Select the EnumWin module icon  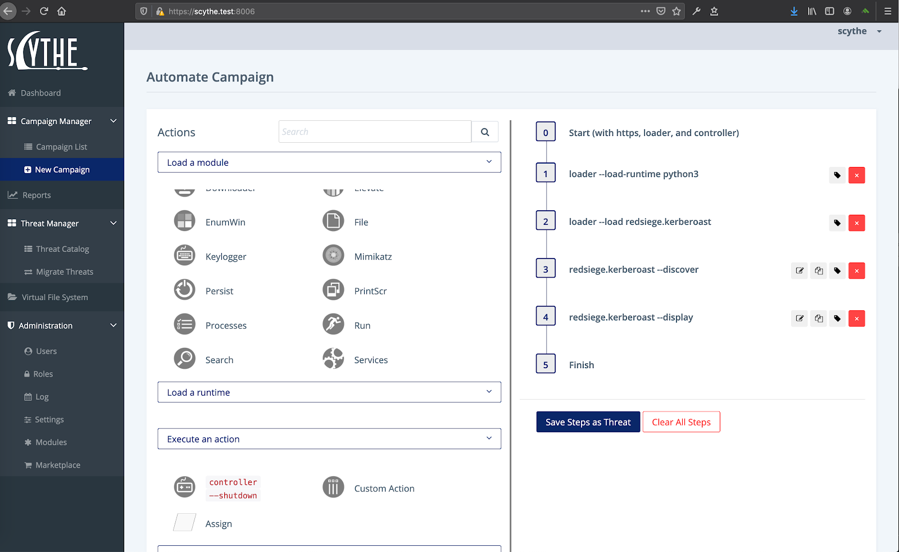pyautogui.click(x=184, y=221)
